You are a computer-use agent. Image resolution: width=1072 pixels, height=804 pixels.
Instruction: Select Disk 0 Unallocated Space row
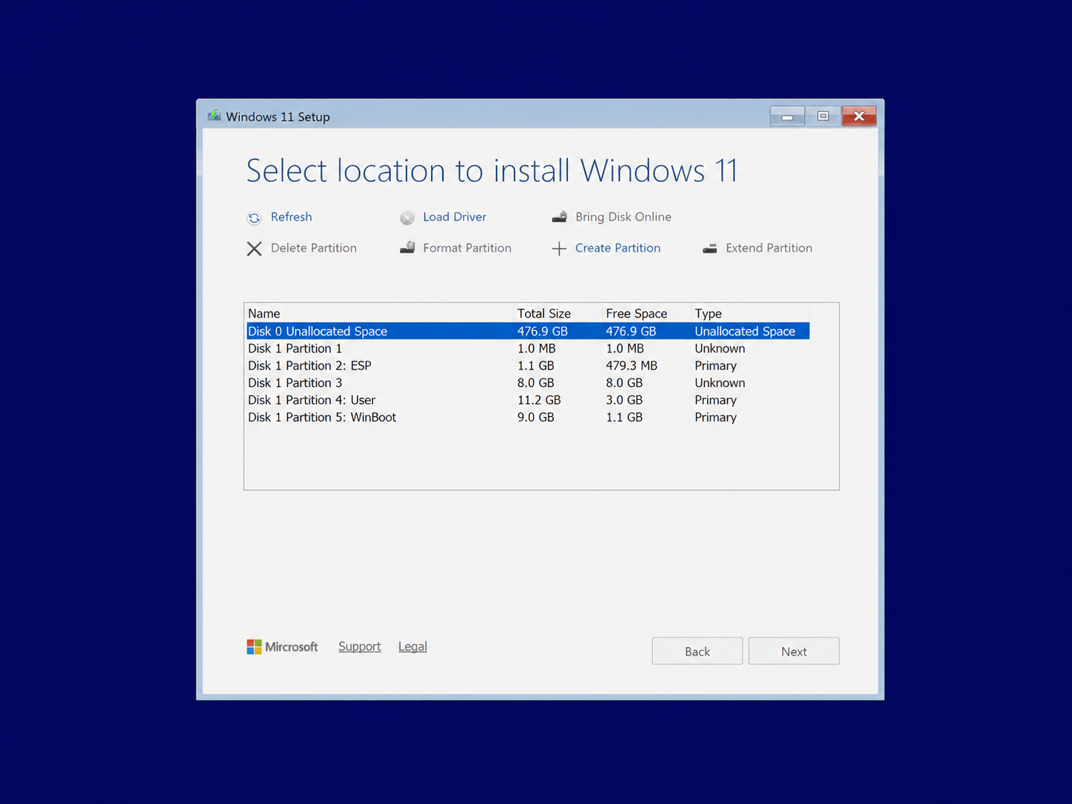tap(528, 331)
